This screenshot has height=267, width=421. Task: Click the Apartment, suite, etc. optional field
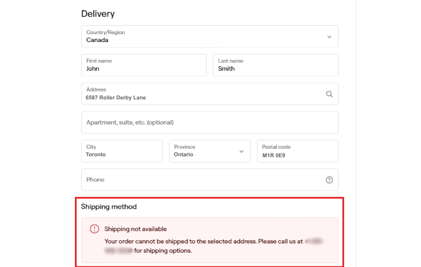click(x=210, y=123)
